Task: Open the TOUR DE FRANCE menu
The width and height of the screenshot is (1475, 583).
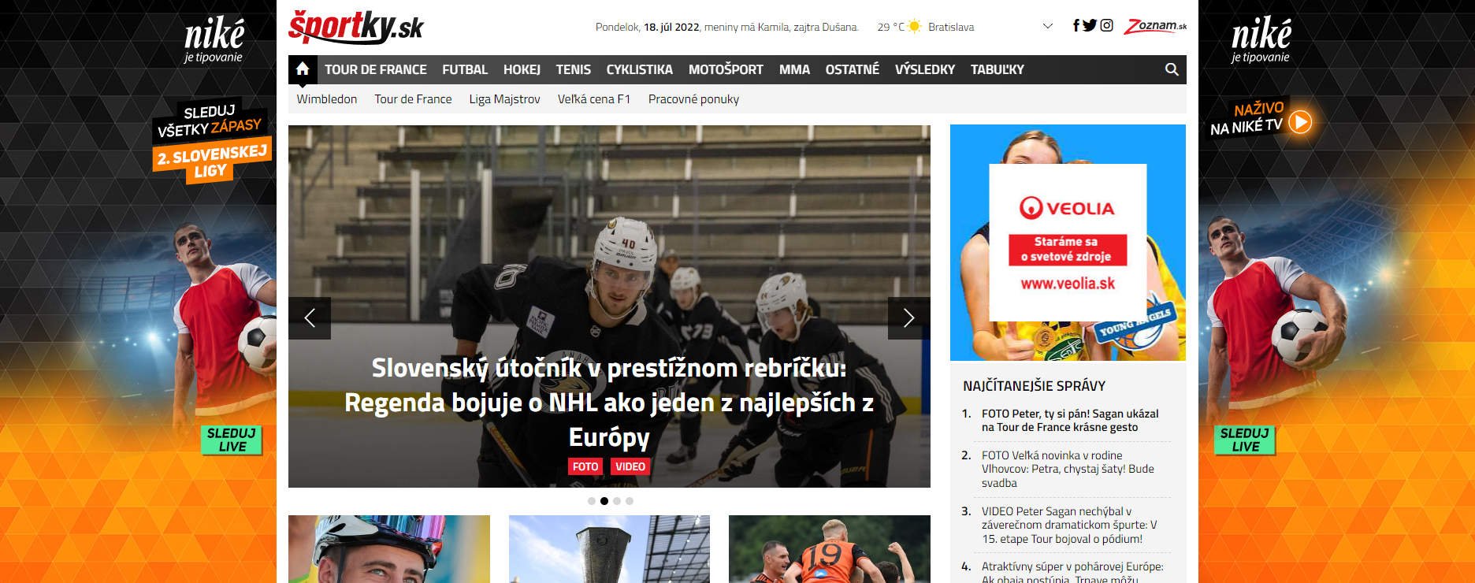Action: (375, 69)
